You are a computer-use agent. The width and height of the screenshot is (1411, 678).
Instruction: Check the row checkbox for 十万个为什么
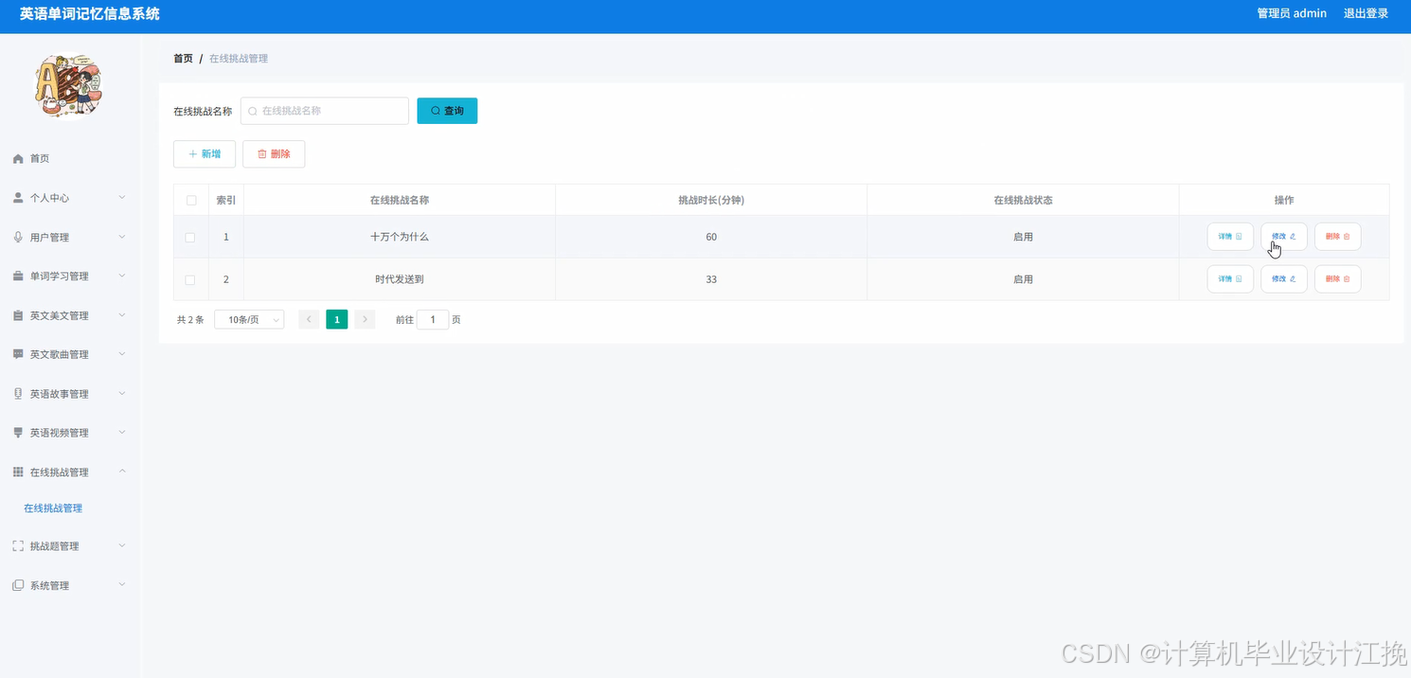pyautogui.click(x=190, y=238)
